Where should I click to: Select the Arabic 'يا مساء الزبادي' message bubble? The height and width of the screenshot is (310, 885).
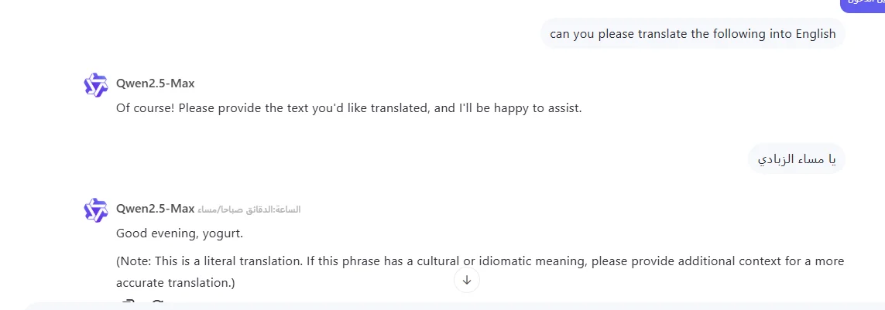coord(796,158)
